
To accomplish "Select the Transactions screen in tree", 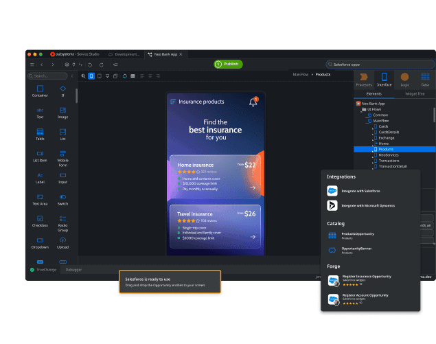I will pos(387,161).
